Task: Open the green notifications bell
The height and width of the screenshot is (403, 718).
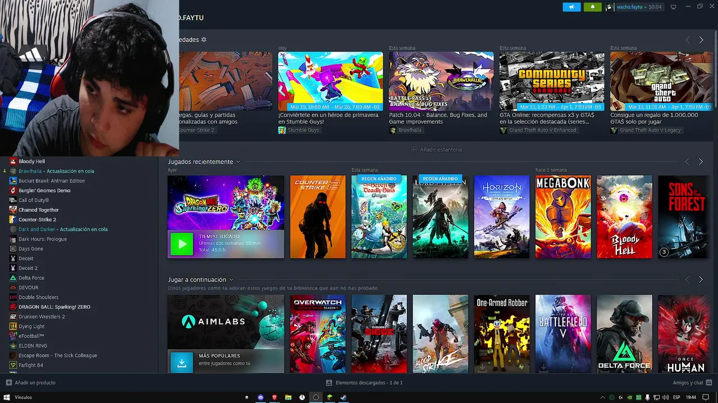Action: [x=592, y=7]
